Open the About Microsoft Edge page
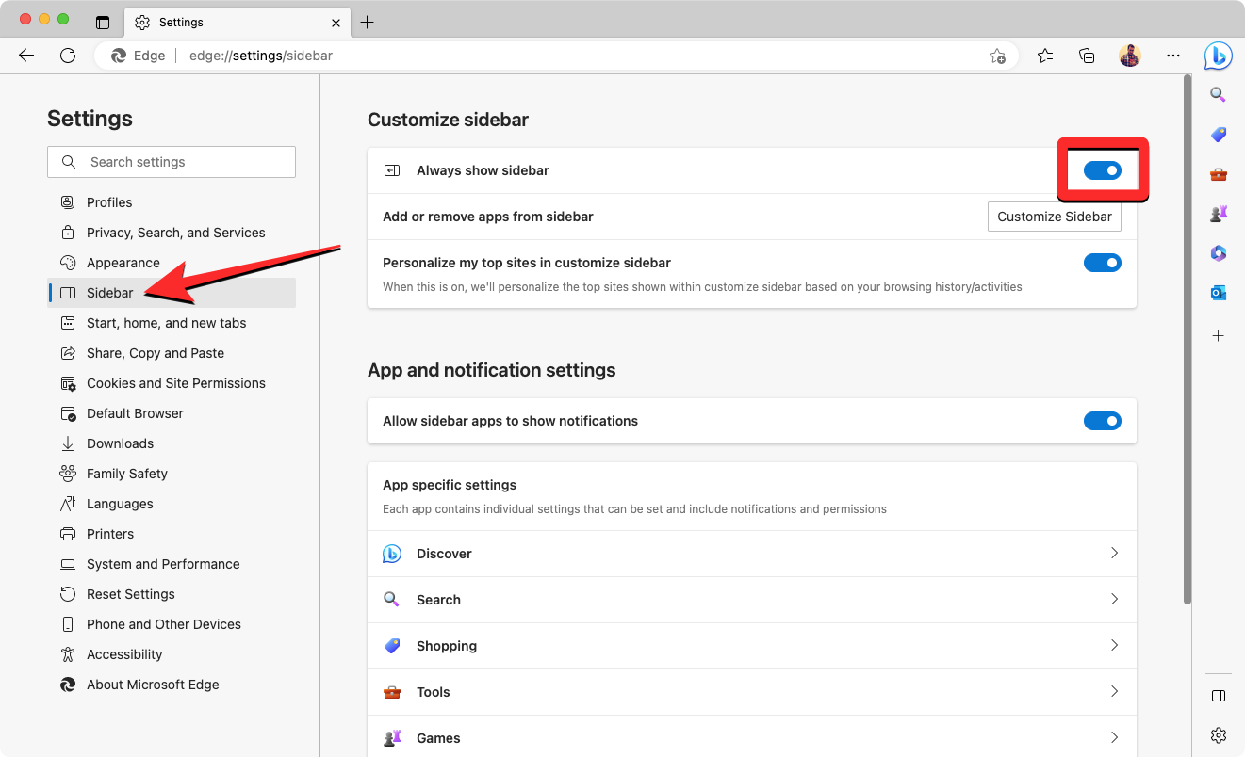 [x=152, y=685]
